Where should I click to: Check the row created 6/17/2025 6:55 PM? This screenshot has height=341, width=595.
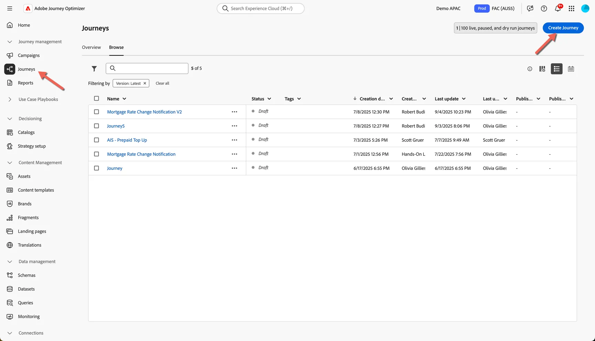[x=96, y=168]
